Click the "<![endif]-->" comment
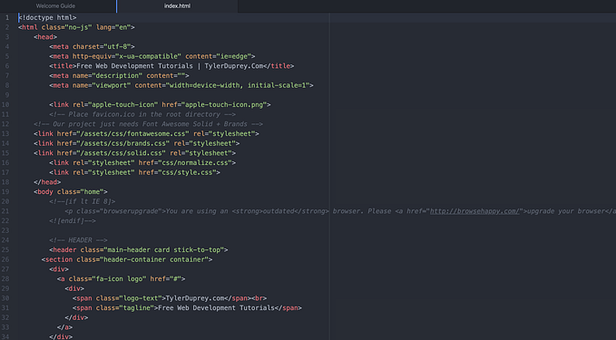 coord(73,220)
